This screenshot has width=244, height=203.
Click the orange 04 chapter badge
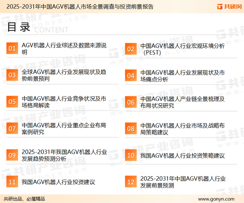click(131, 75)
